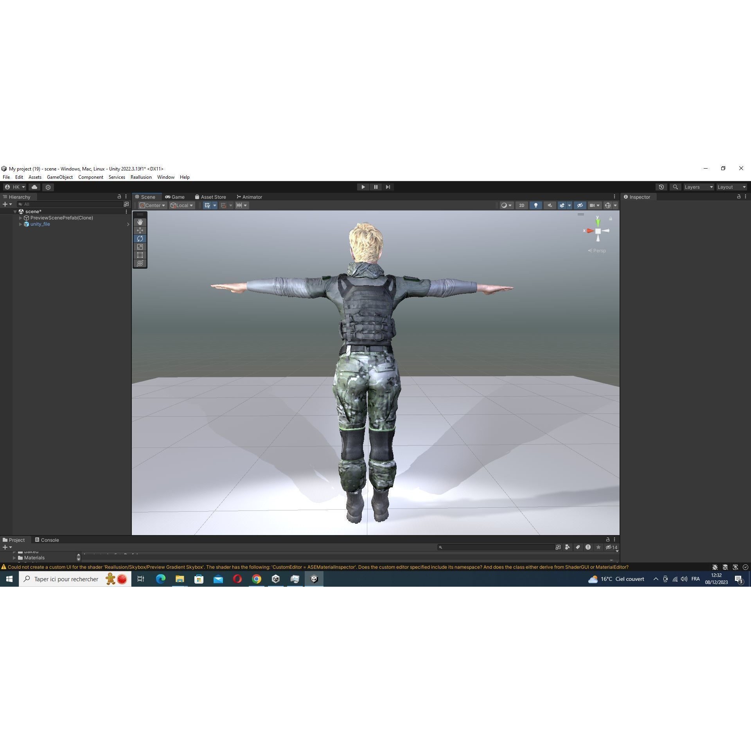Expand the Materials folder
This screenshot has width=751, height=751.
14,558
